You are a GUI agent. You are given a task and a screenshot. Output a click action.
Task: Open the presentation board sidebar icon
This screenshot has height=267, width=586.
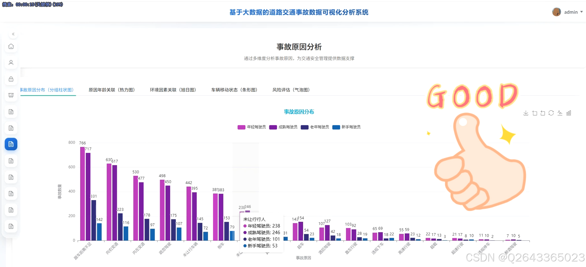[x=11, y=95]
